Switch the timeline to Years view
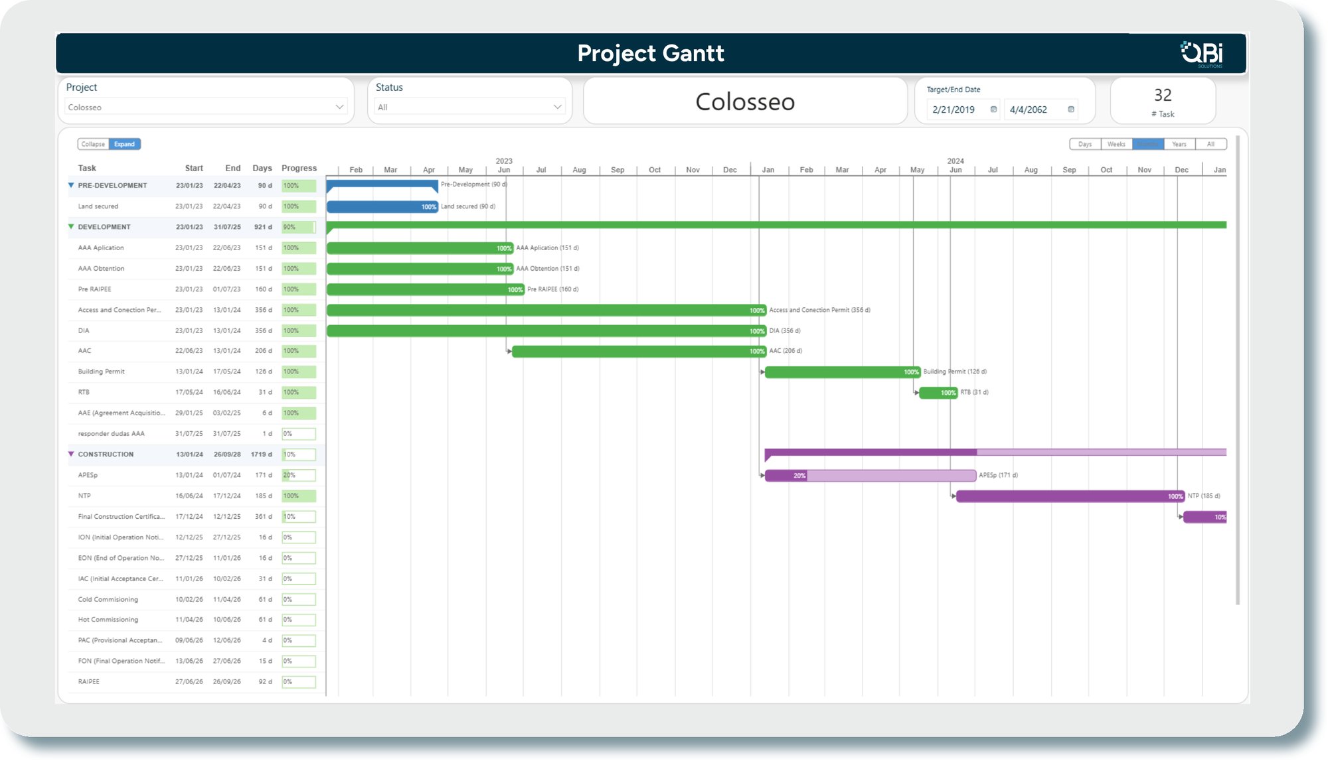Viewport: 1328px width, 761px height. click(x=1179, y=144)
